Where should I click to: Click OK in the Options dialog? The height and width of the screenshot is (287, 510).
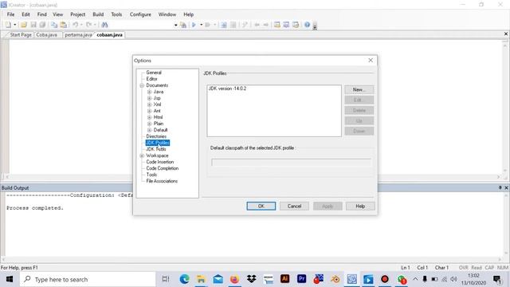coord(261,206)
